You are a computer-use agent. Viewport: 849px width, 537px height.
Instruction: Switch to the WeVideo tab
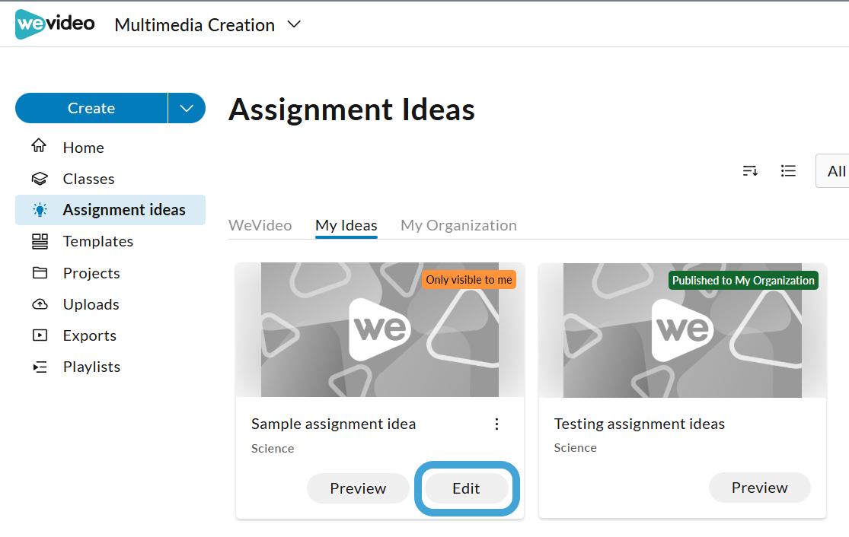(x=260, y=225)
